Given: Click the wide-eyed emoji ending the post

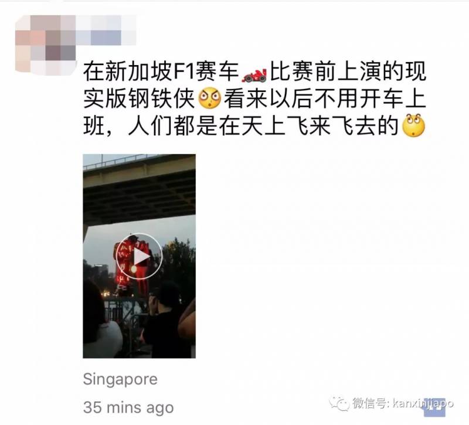Looking at the screenshot, I should pyautogui.click(x=414, y=125).
